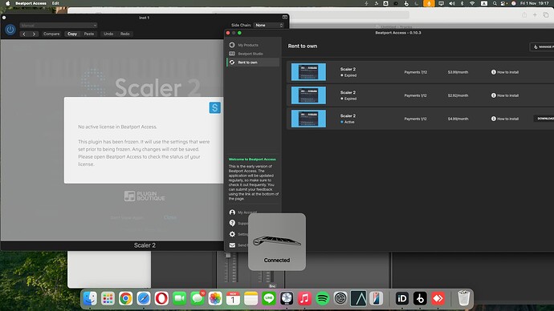Click the Settings gear icon in sidebar
The height and width of the screenshot is (311, 554).
coord(232,234)
